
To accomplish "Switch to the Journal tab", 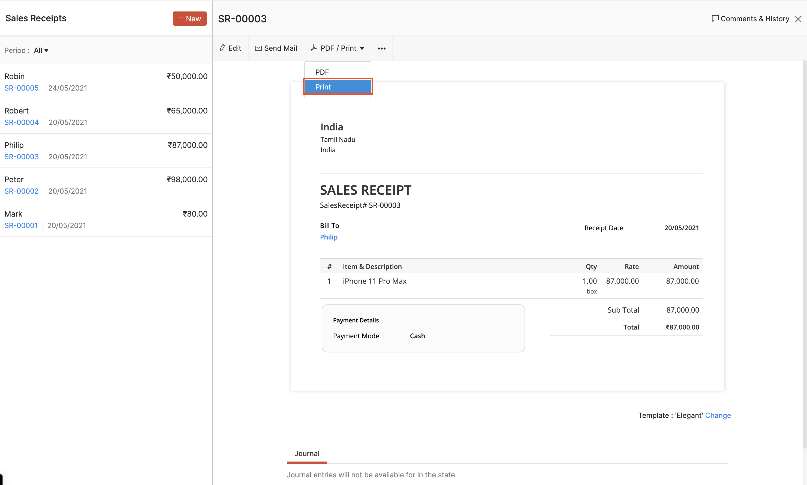I will pyautogui.click(x=307, y=453).
